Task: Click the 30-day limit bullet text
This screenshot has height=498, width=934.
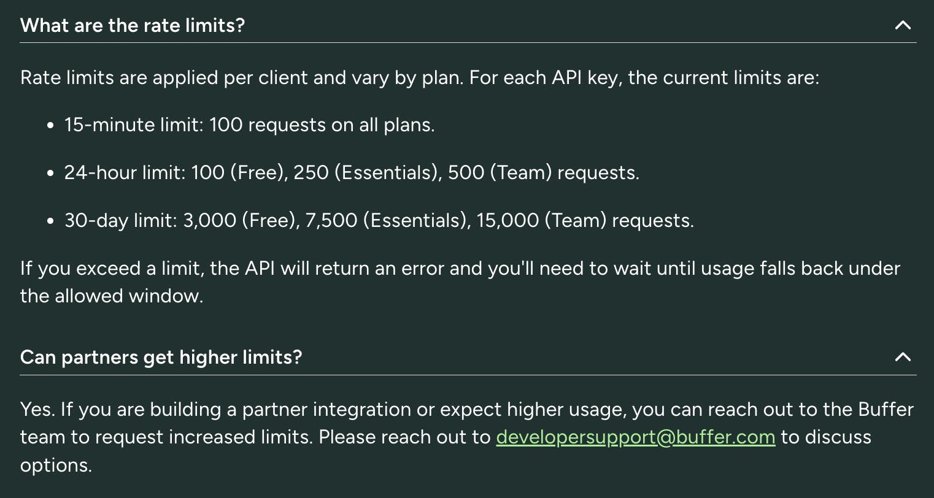Action: (379, 221)
